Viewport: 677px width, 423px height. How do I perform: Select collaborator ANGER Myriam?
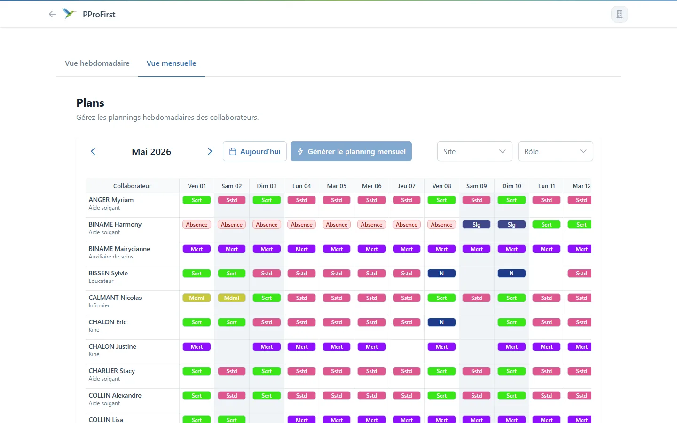click(111, 200)
